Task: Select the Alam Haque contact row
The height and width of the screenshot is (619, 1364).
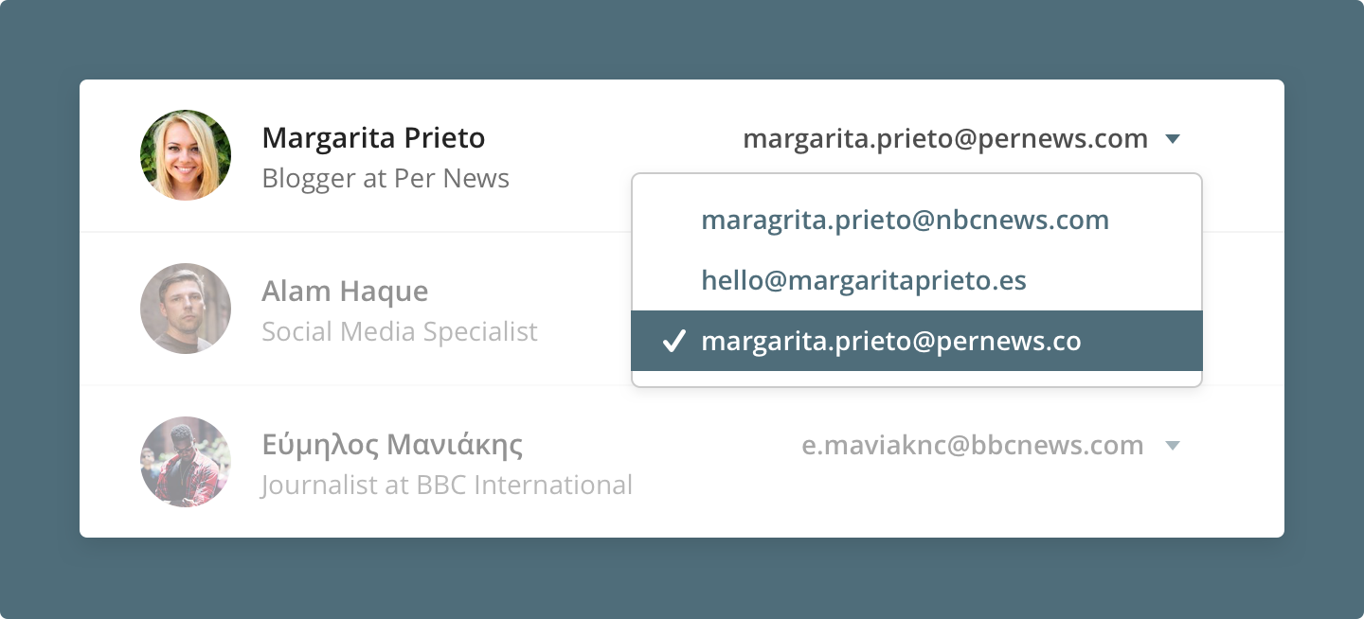Action: 682,309
